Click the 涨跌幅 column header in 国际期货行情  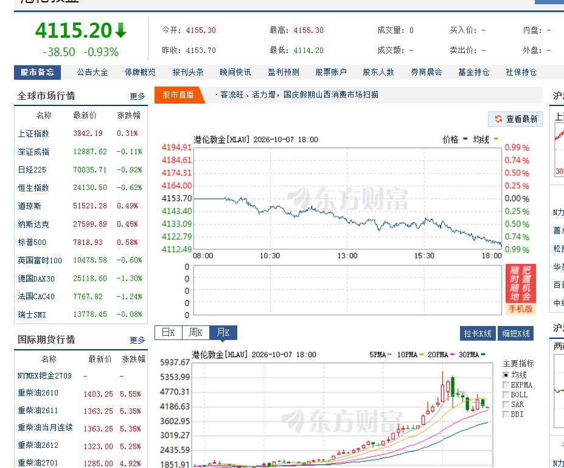click(x=133, y=359)
